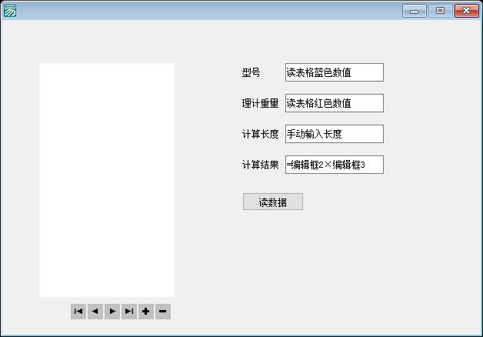The image size is (483, 337).
Task: Delete the current record with minus button
Action: [x=163, y=312]
